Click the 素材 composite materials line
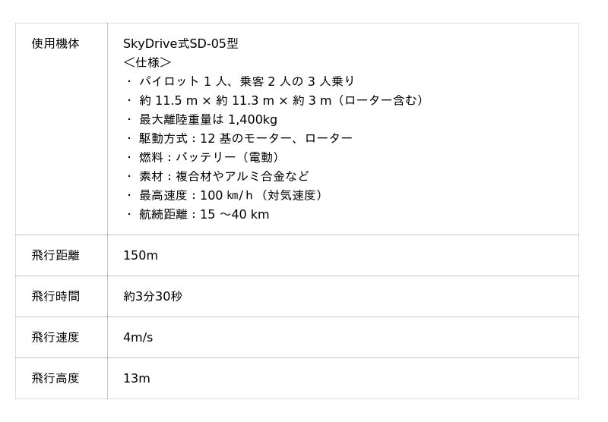The width and height of the screenshot is (608, 422). [x=223, y=176]
